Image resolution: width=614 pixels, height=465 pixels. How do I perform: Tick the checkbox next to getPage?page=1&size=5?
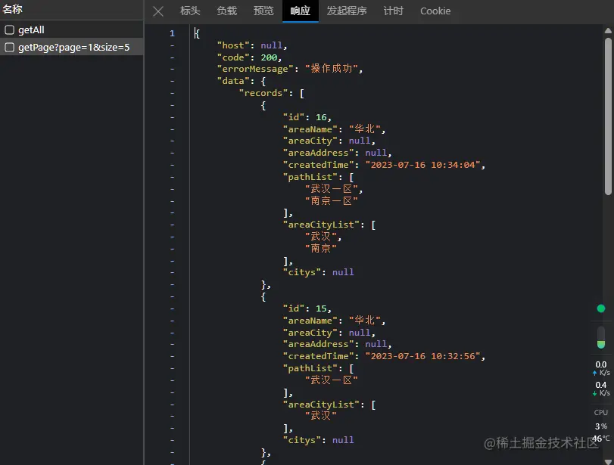click(9, 48)
